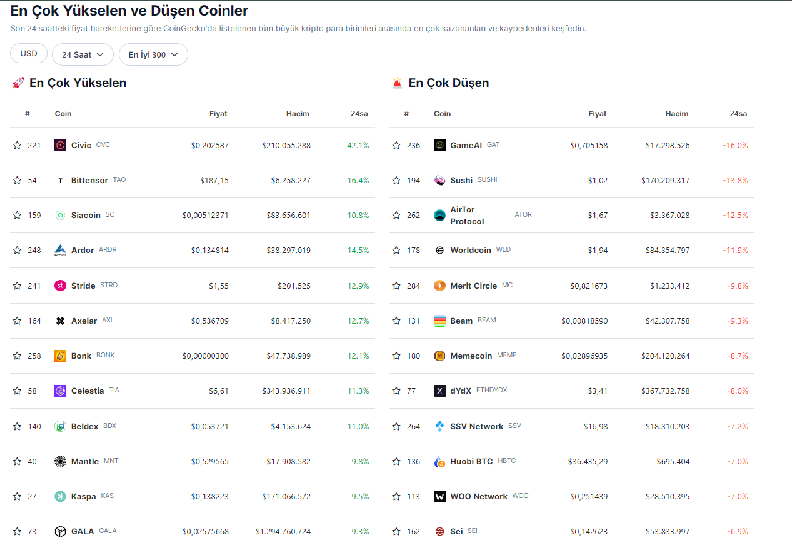Viewport: 792px width, 545px height.
Task: Click the Civic coin logo icon
Action: point(60,145)
